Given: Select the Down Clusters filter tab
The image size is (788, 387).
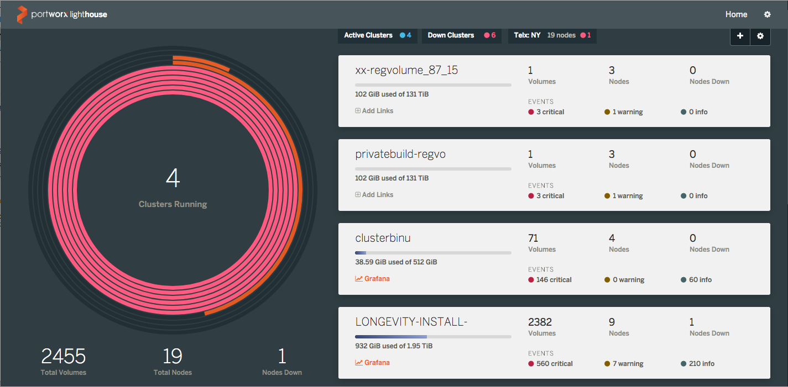Looking at the screenshot, I should click(x=461, y=35).
